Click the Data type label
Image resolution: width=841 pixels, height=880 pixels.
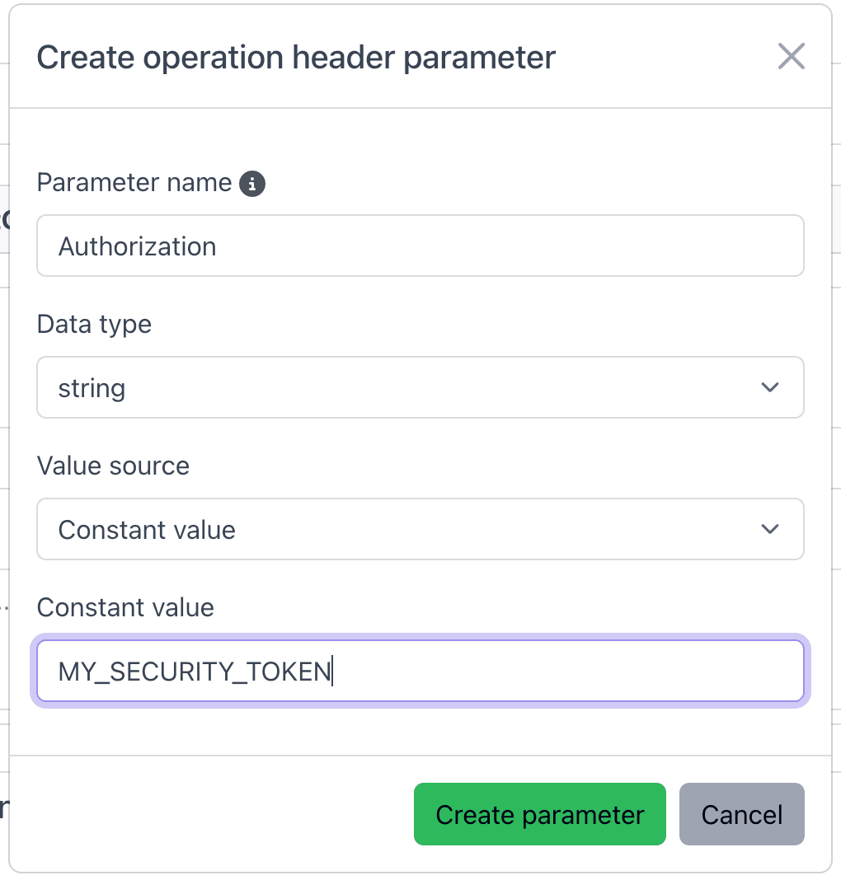pyautogui.click(x=94, y=324)
